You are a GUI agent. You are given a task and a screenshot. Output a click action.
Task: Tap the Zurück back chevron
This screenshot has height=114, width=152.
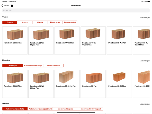coord(2,6)
